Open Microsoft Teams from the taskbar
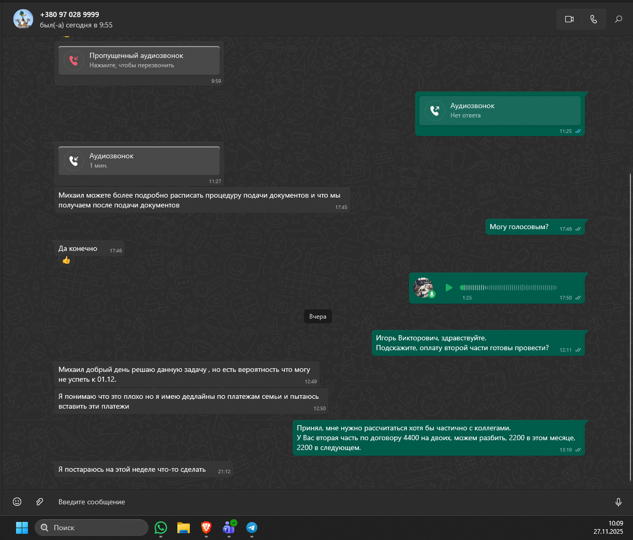Image resolution: width=633 pixels, height=540 pixels. click(x=229, y=528)
